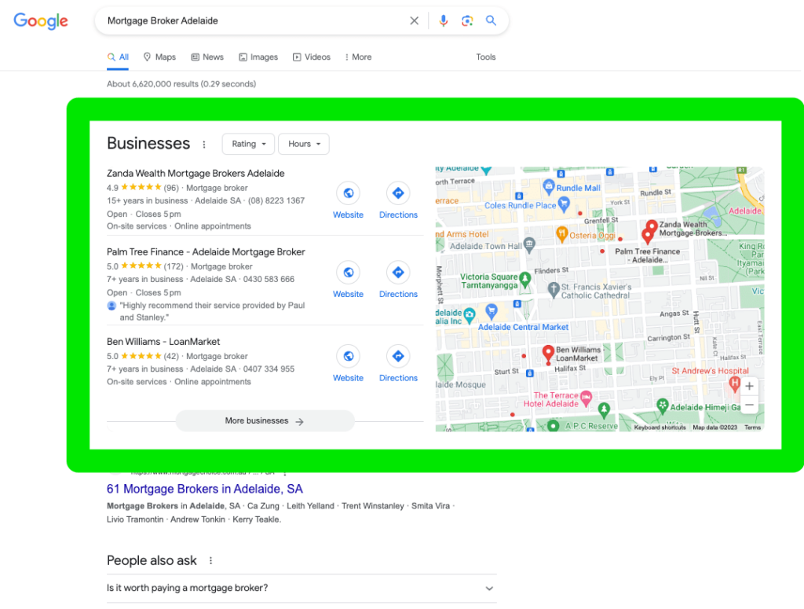Image resolution: width=804 pixels, height=609 pixels.
Task: Get Directions icon for Zanda Wealth Mortgage Brokers
Action: [x=398, y=193]
